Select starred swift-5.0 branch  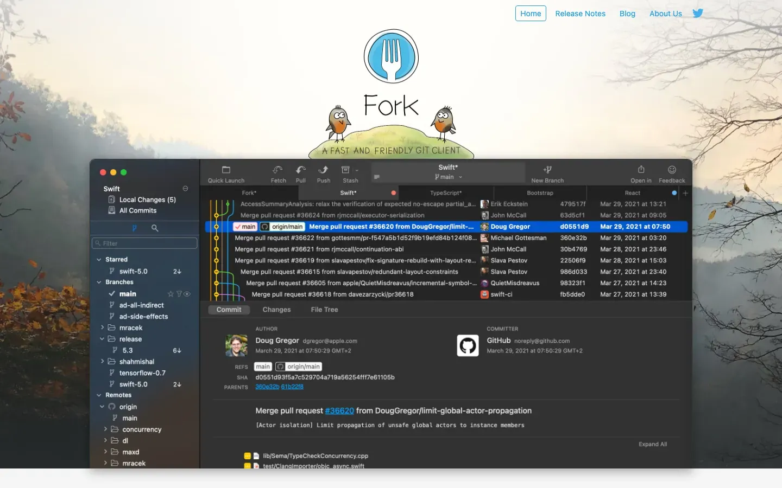133,271
